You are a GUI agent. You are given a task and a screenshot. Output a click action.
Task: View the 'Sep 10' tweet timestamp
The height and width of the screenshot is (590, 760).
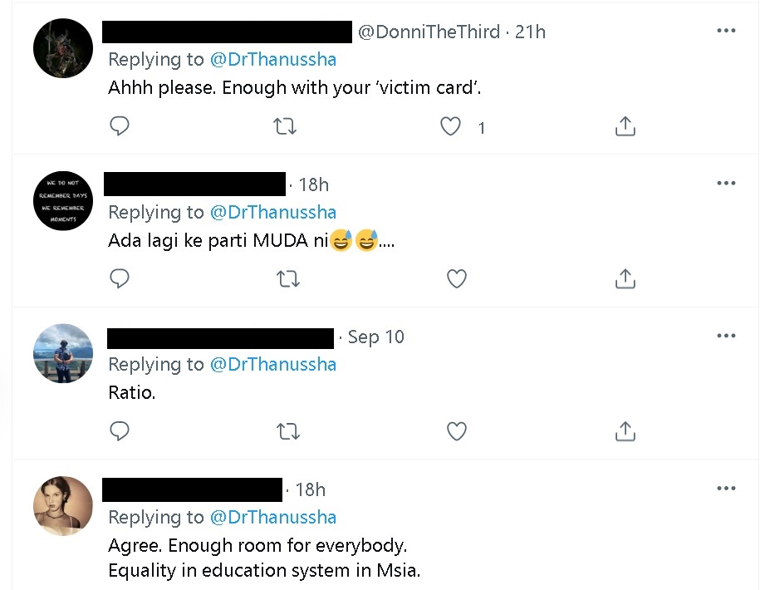375,337
